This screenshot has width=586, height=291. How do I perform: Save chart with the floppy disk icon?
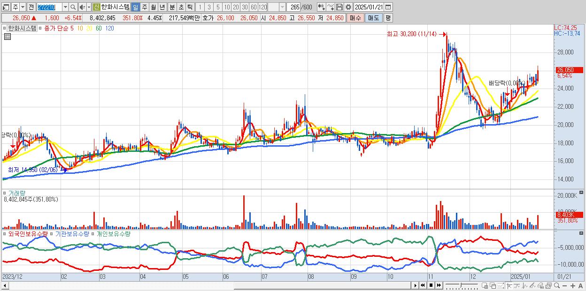[x=339, y=7]
